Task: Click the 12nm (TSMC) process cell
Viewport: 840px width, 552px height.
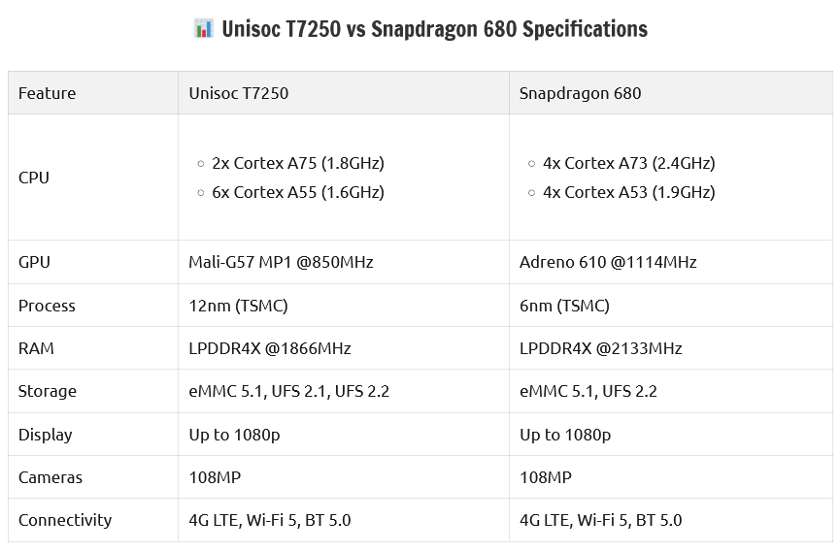Action: (238, 306)
